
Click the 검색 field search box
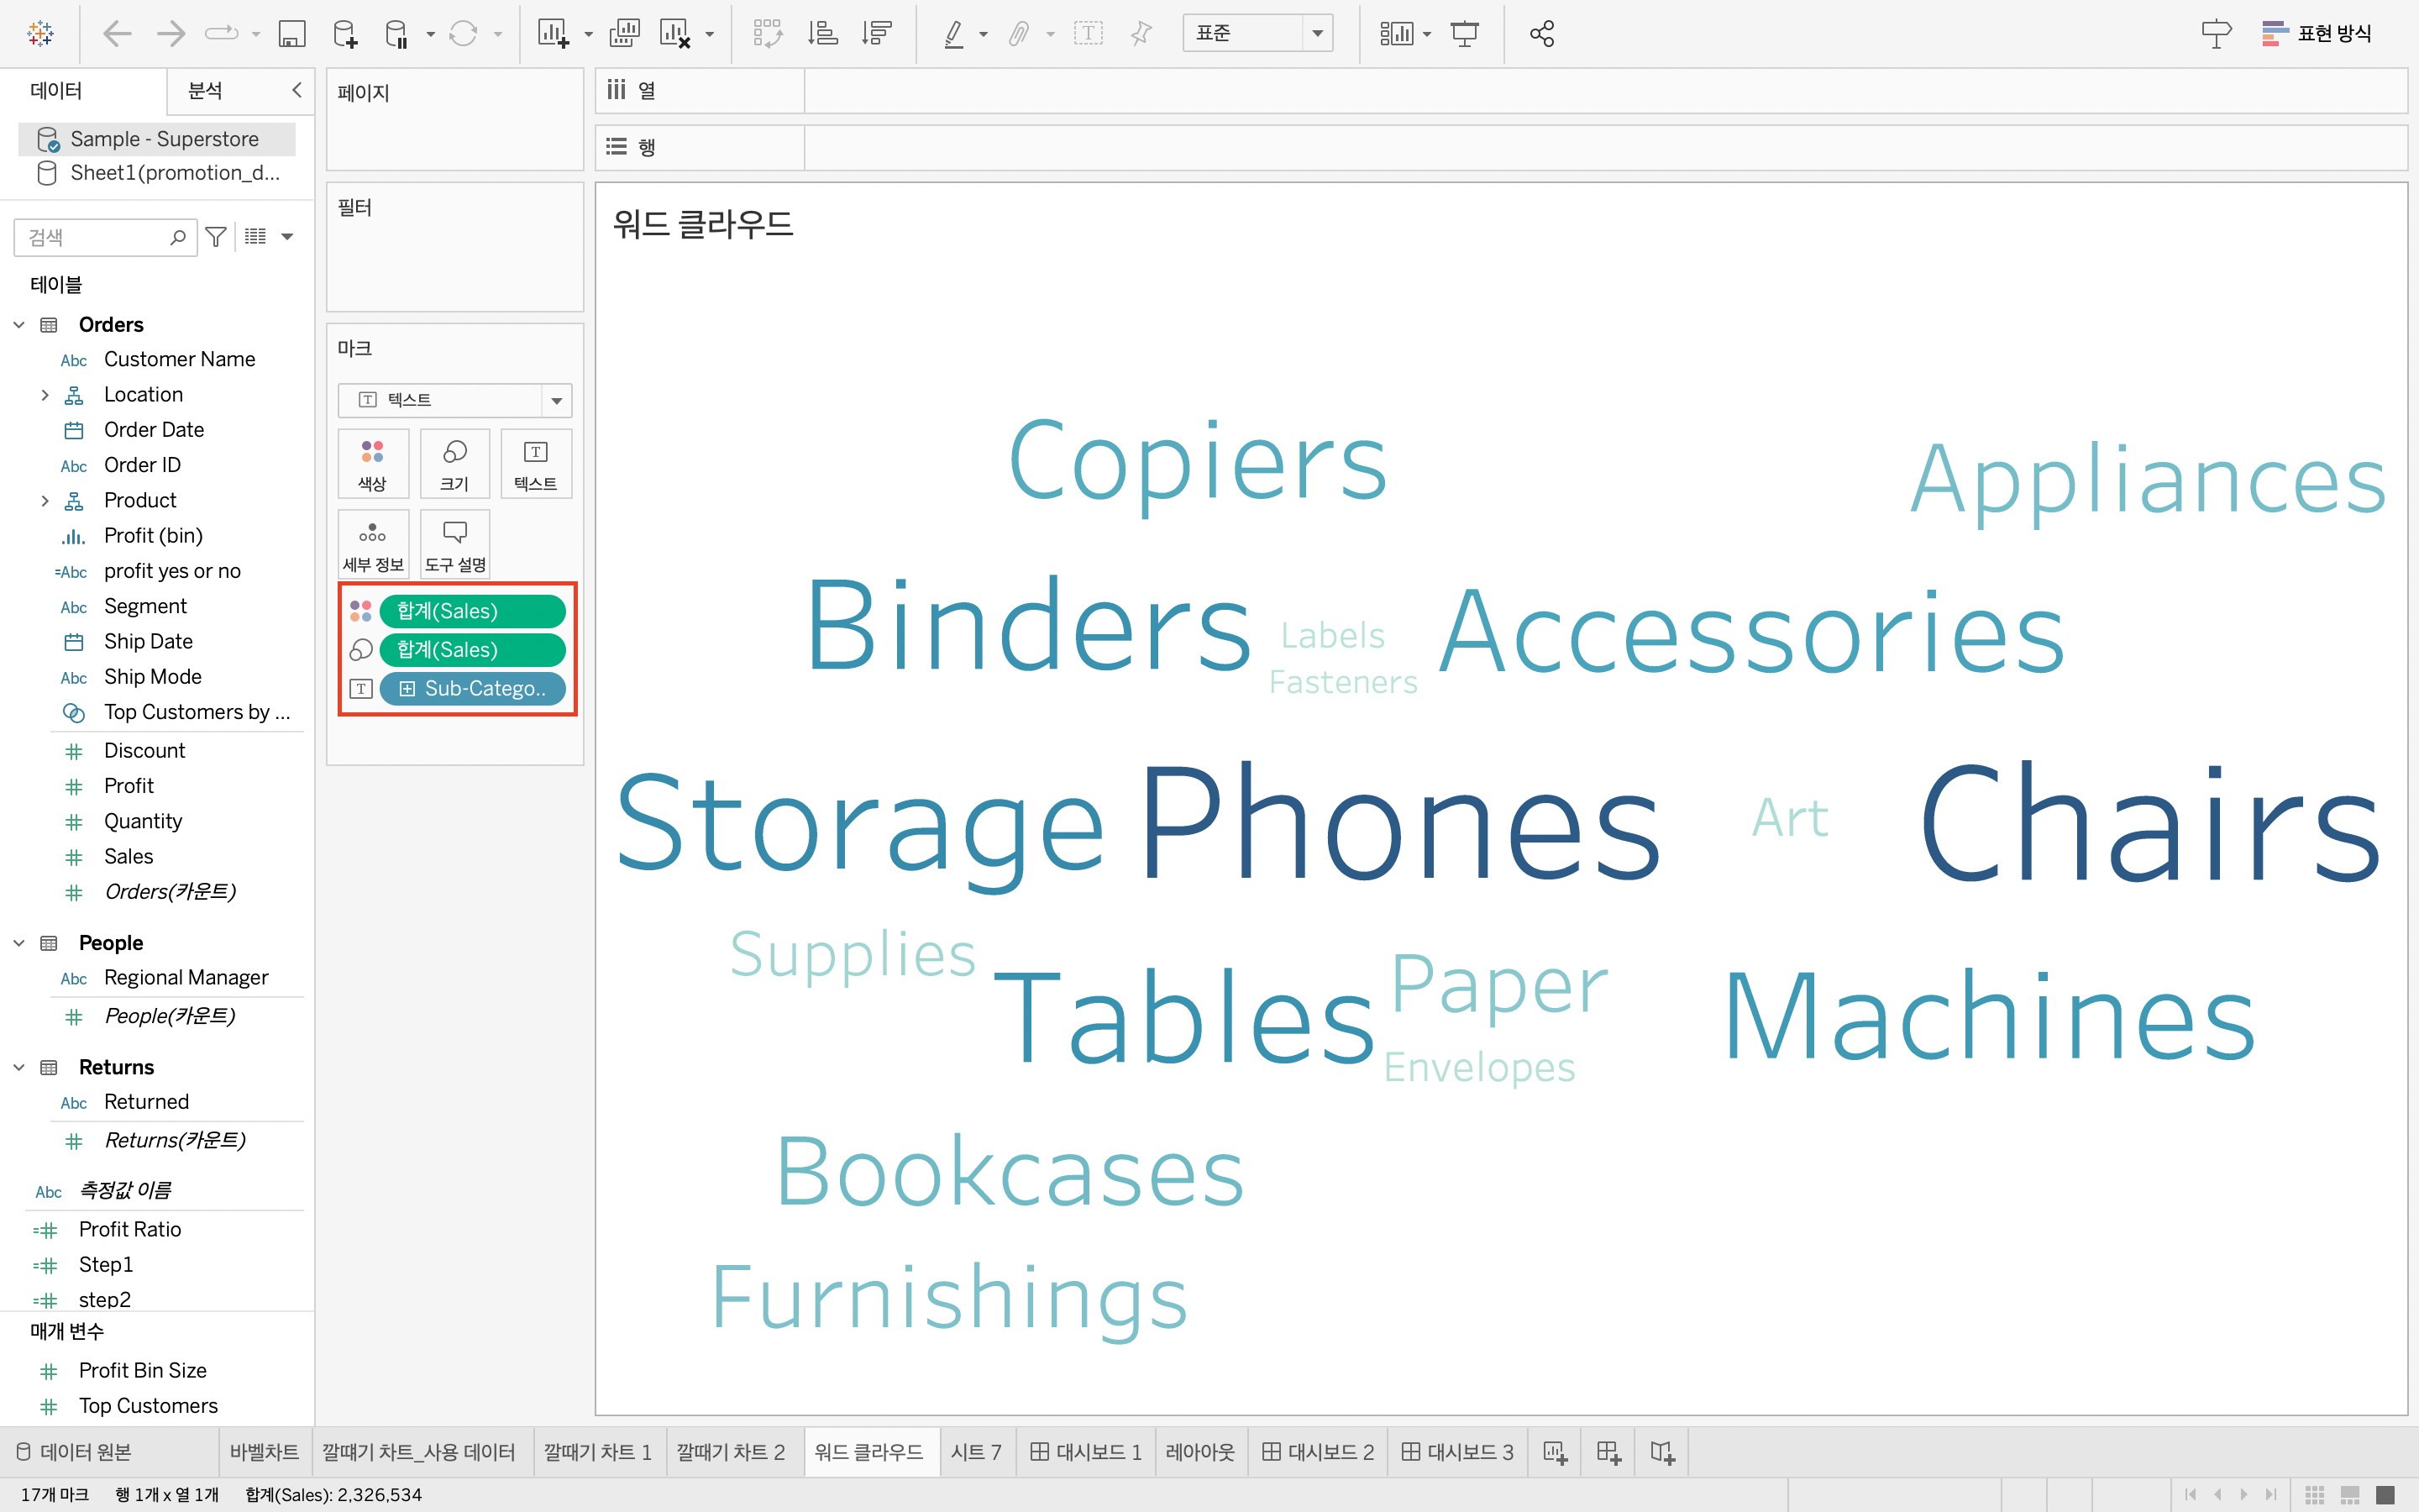click(x=95, y=237)
